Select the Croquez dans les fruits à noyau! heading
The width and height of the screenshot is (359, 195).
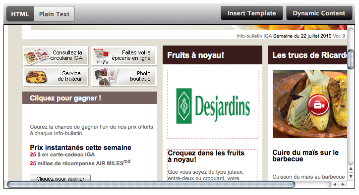(206, 156)
